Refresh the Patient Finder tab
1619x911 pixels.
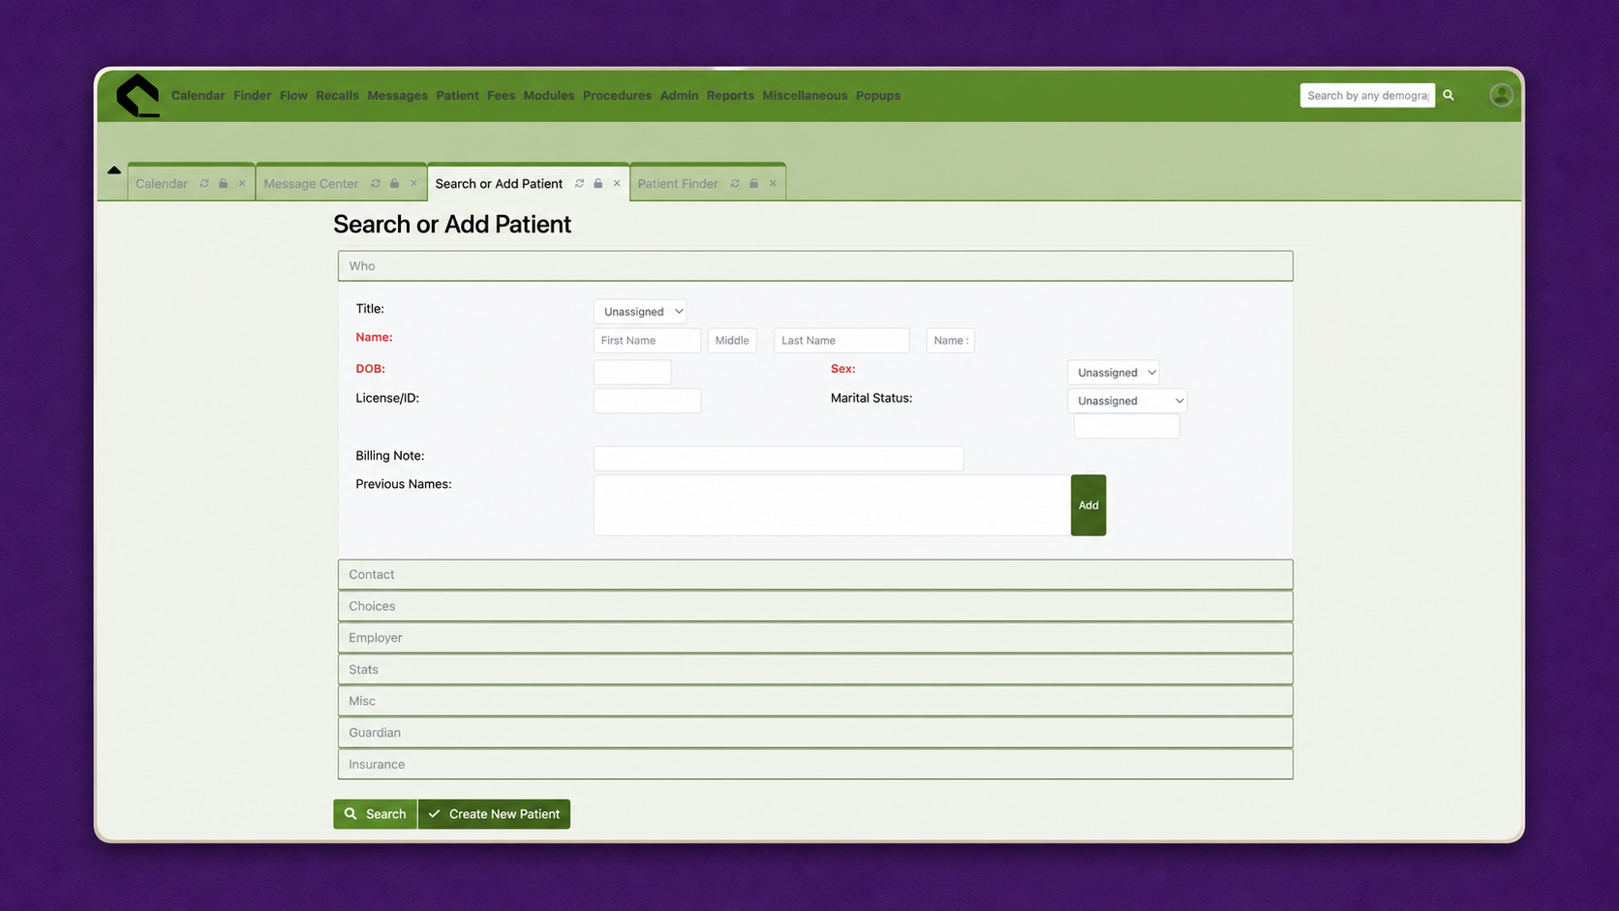[x=735, y=183]
